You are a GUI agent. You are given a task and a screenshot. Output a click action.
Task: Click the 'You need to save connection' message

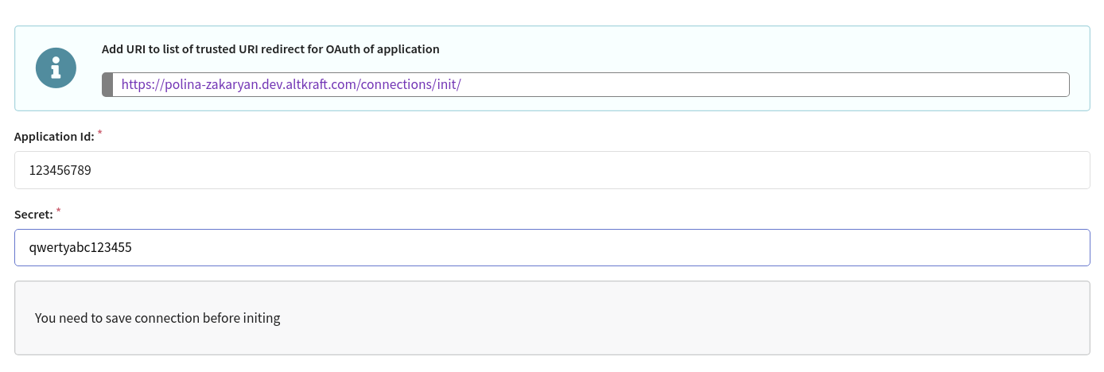point(157,319)
